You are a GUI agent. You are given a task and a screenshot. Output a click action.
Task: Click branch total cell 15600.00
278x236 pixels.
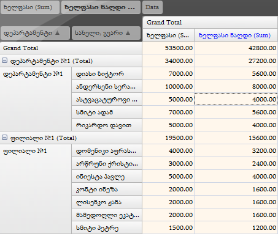tap(236, 138)
